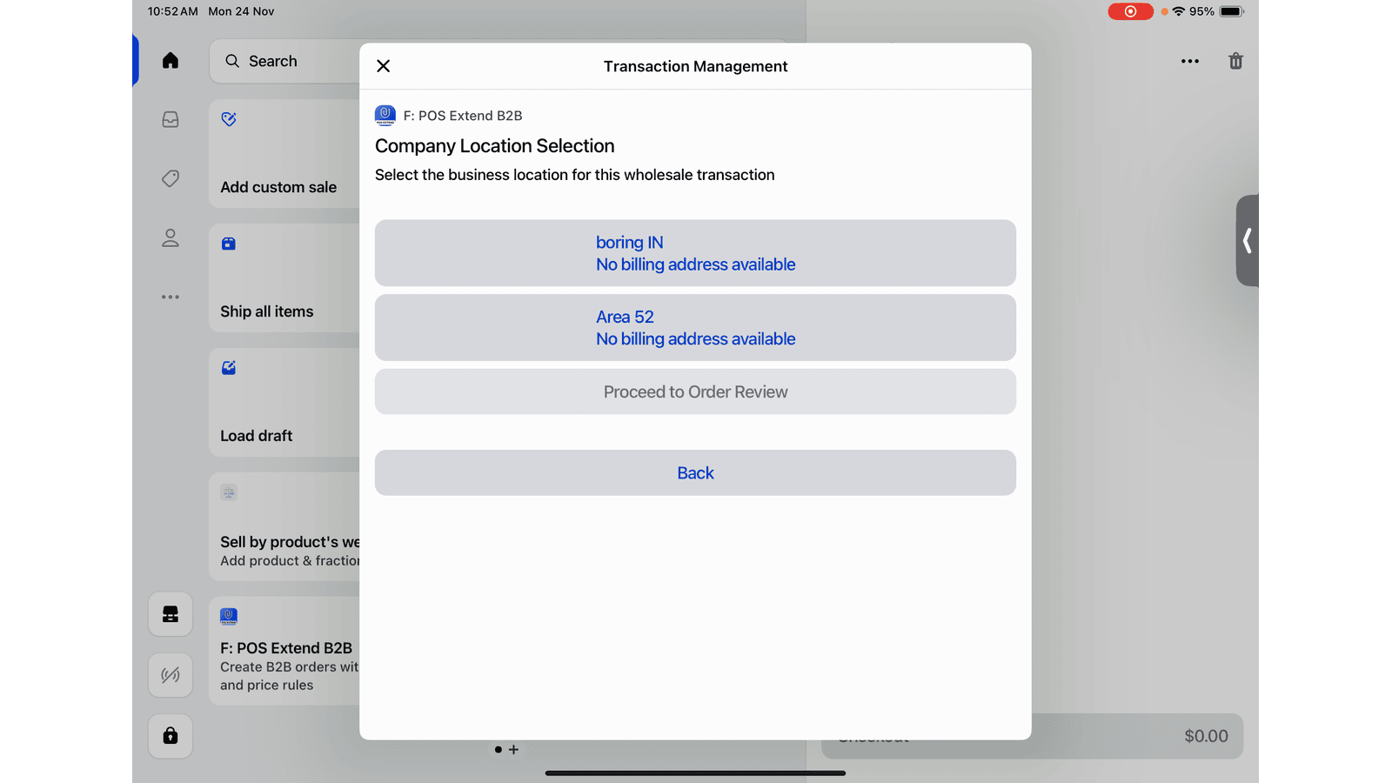
Task: Click the 10:52 AM clock in status bar
Action: 172,11
